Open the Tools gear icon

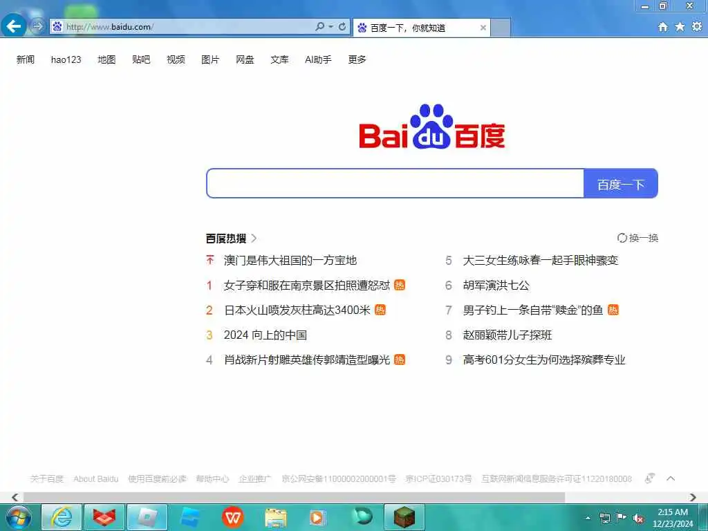coord(697,27)
